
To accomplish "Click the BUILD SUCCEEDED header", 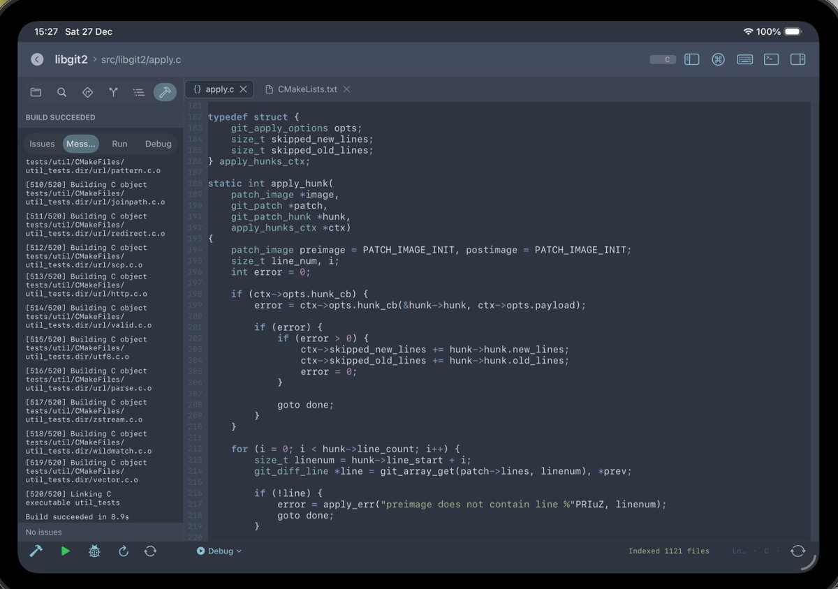I will coord(61,117).
